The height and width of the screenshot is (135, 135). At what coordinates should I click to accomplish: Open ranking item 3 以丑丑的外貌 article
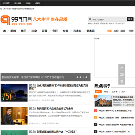point(116,118)
